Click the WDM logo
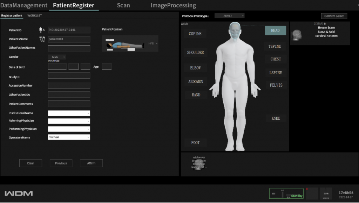 [x=19, y=194]
